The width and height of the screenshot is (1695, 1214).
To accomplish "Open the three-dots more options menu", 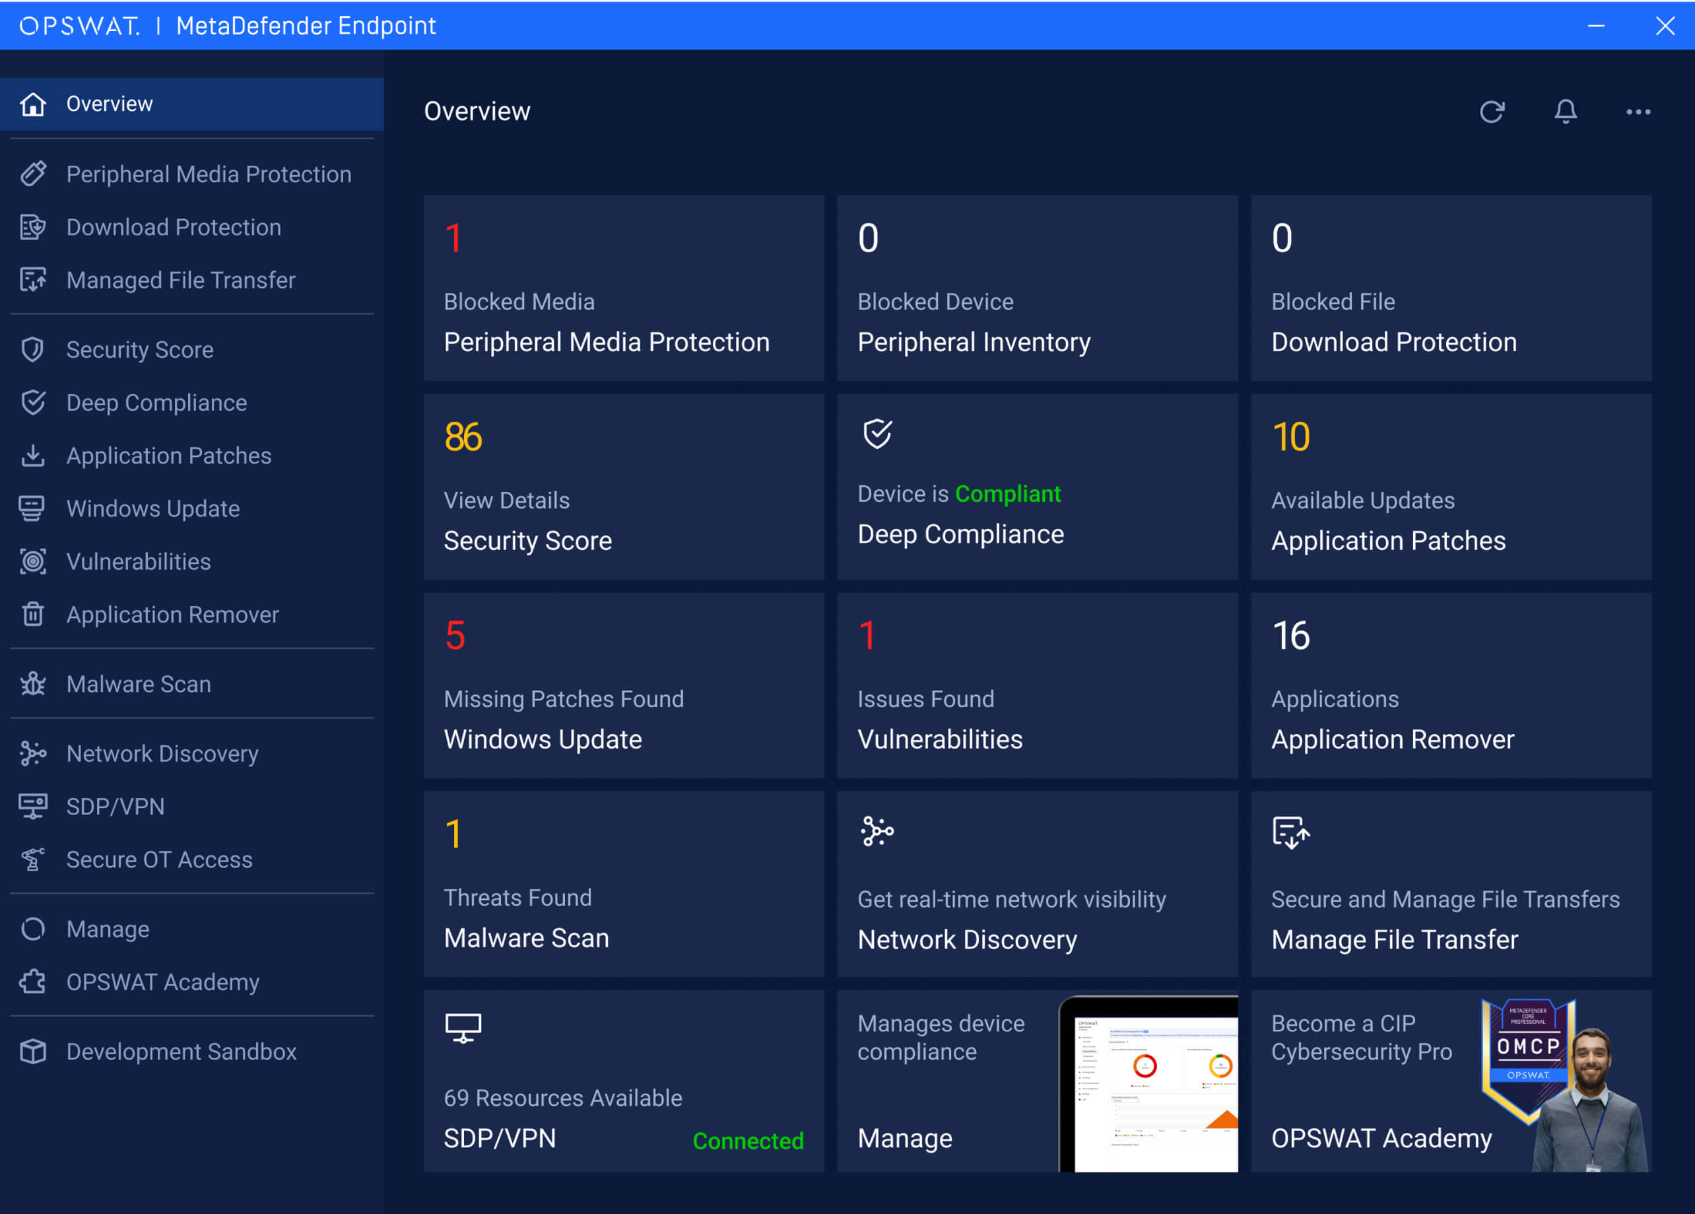I will [1638, 112].
